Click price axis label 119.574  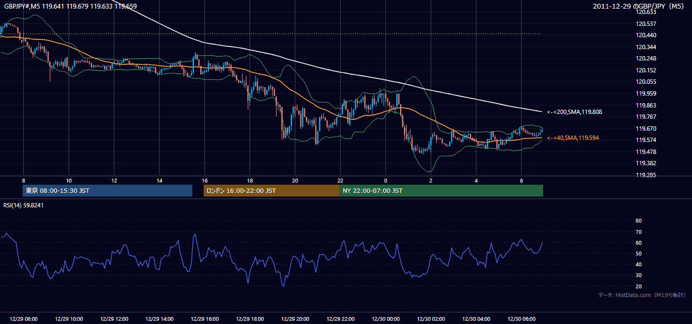(x=647, y=140)
